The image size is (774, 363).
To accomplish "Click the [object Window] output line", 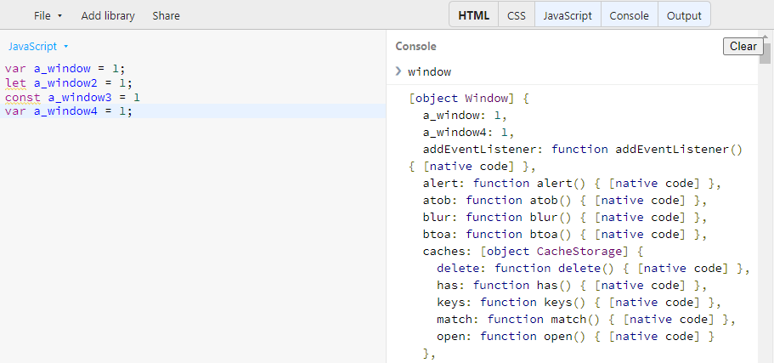I will [469, 99].
